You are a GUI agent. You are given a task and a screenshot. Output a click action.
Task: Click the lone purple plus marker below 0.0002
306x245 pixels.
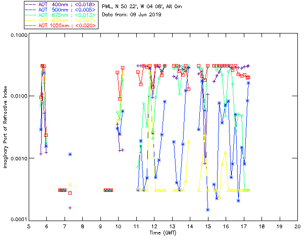[70, 208]
